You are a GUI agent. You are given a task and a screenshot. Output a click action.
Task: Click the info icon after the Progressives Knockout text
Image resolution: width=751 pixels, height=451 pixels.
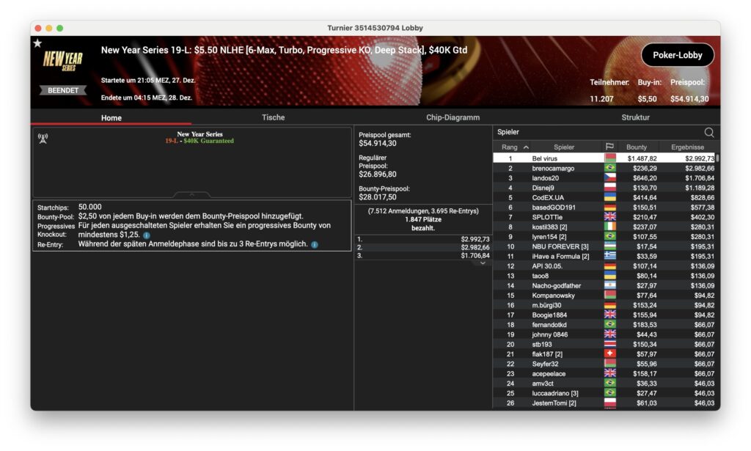click(147, 235)
